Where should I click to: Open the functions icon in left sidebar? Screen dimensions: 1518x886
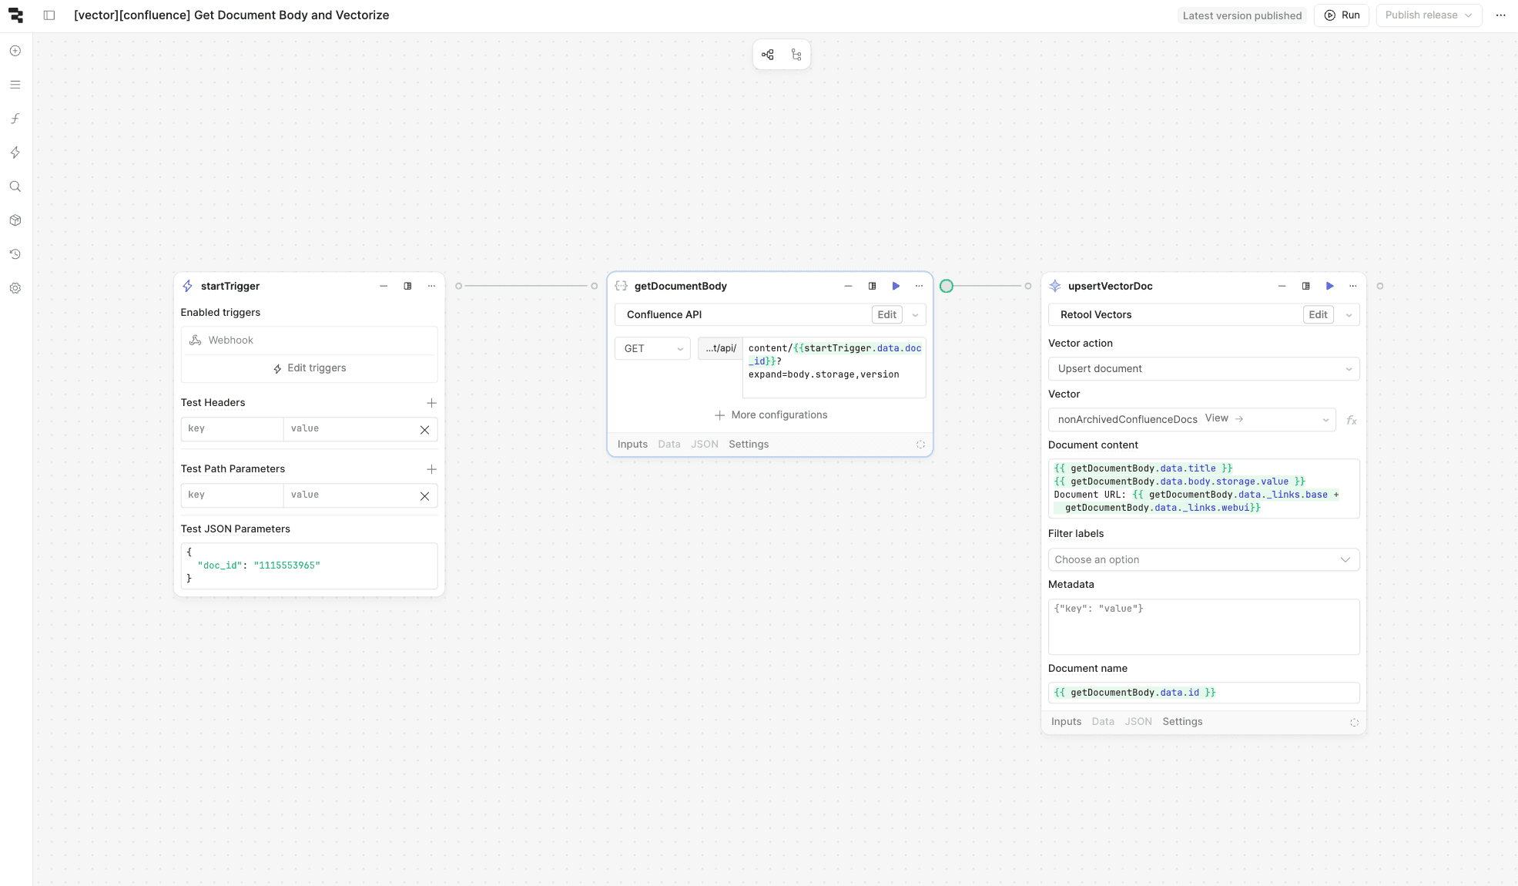(15, 119)
